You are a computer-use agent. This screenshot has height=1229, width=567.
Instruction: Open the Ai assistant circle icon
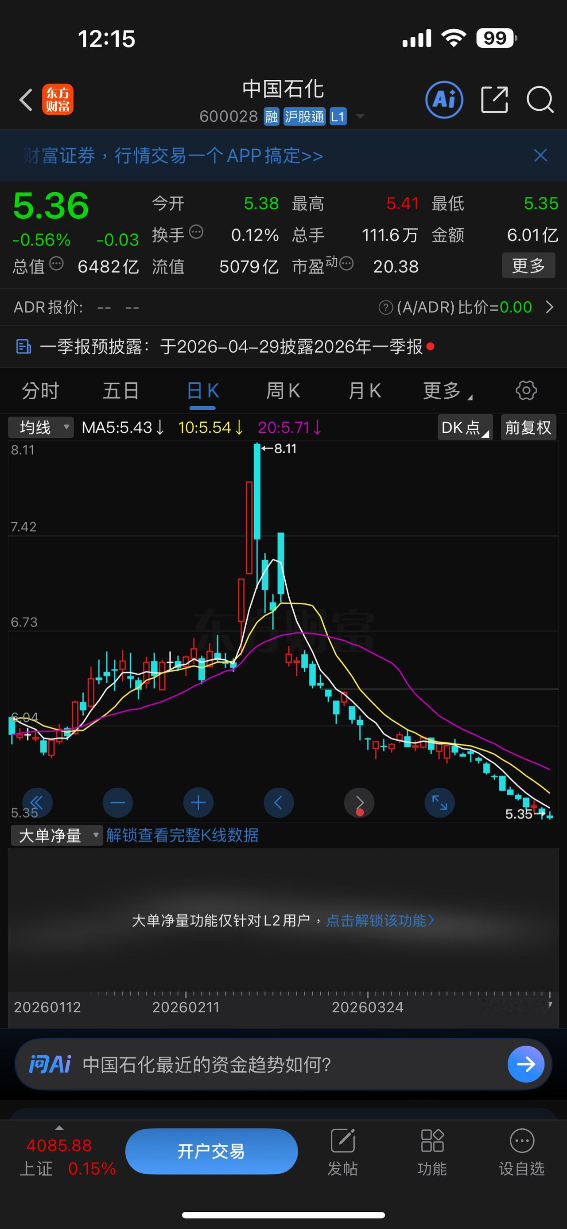coord(444,100)
